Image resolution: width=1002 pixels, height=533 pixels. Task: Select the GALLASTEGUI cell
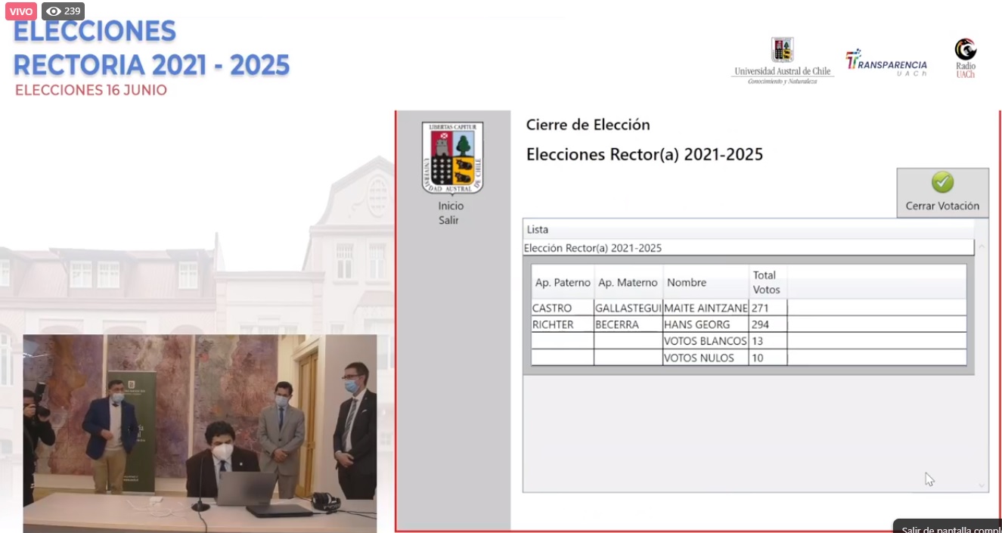click(628, 308)
